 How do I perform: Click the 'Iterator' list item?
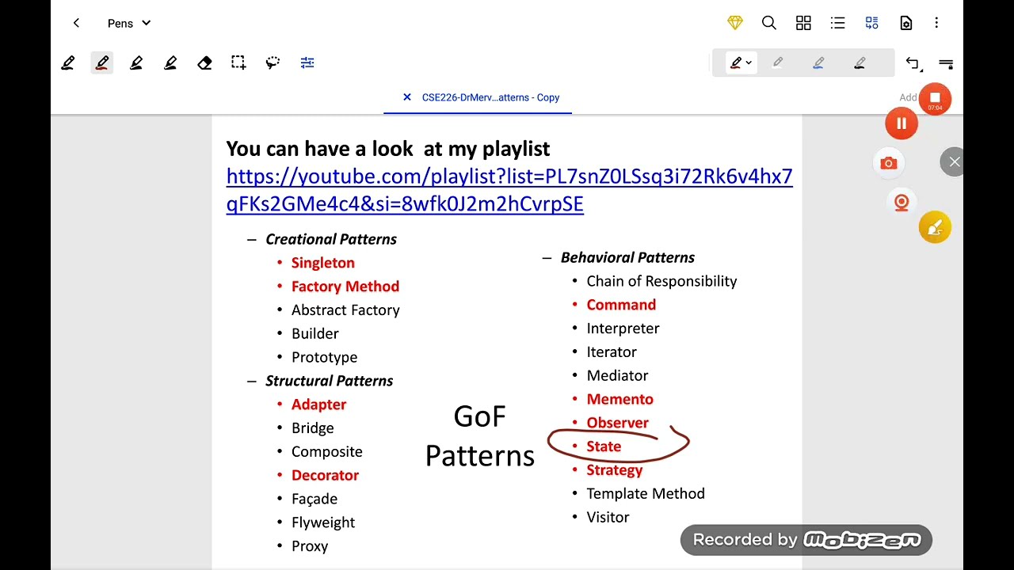coord(611,352)
